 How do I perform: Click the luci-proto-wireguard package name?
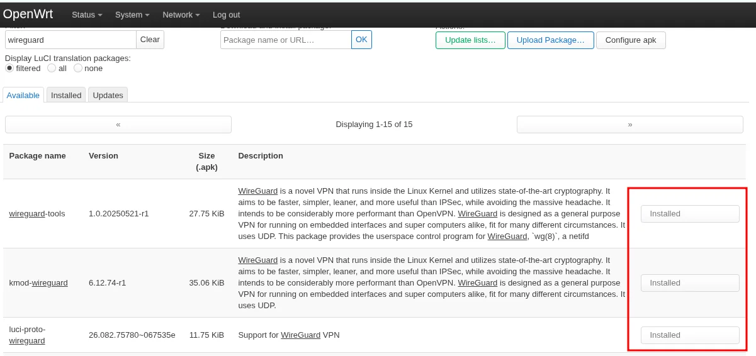27,335
